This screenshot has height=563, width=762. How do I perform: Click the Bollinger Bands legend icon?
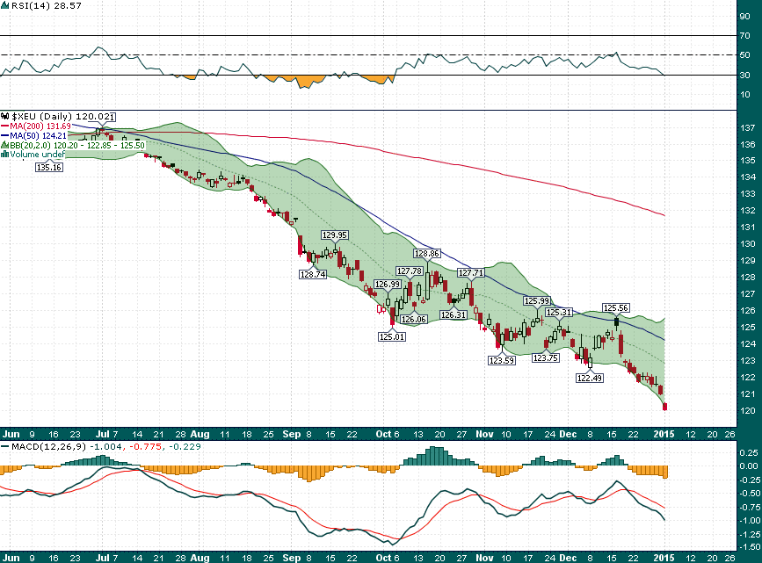point(5,145)
